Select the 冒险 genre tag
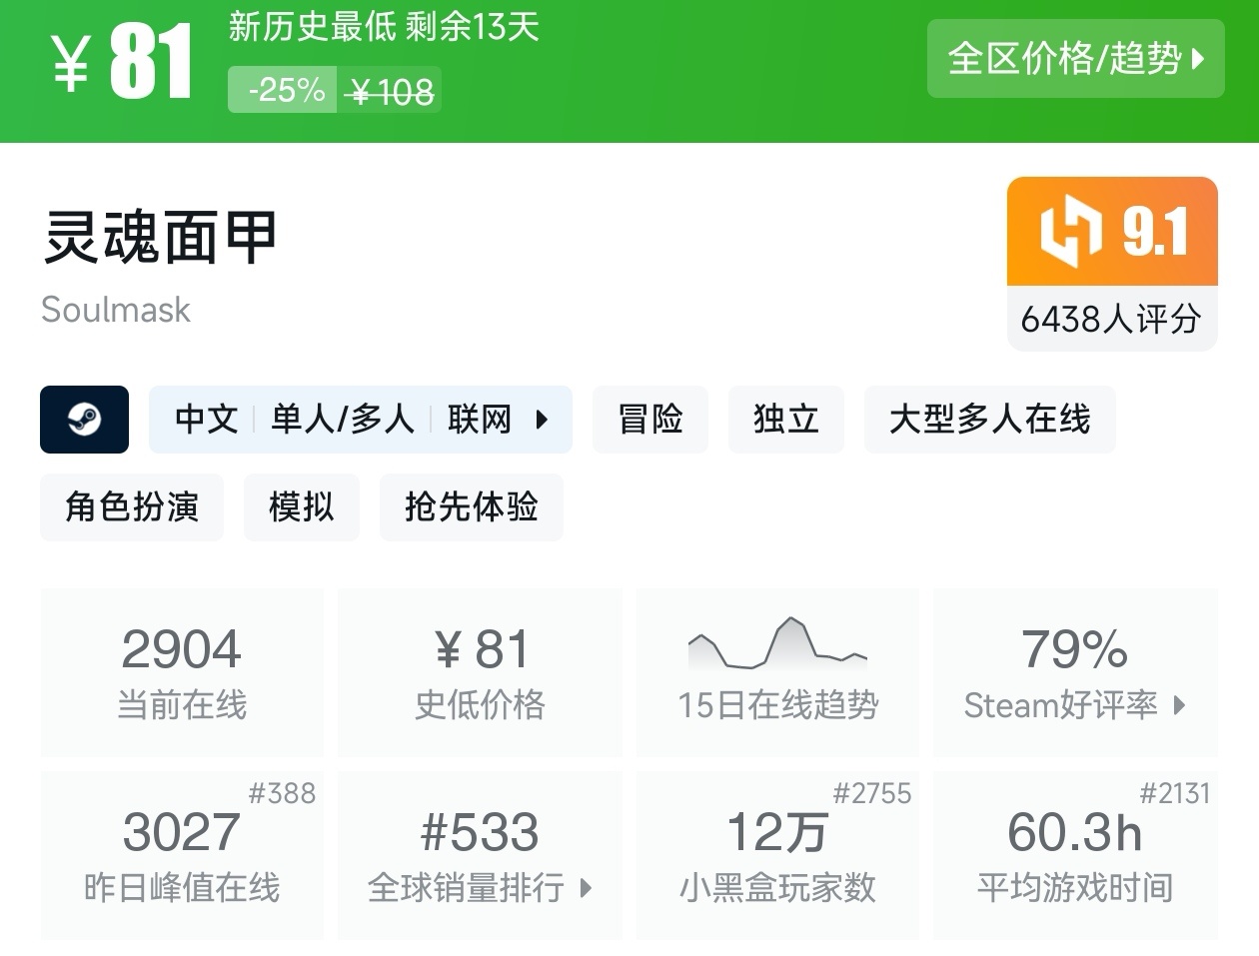The image size is (1259, 956). tap(650, 420)
